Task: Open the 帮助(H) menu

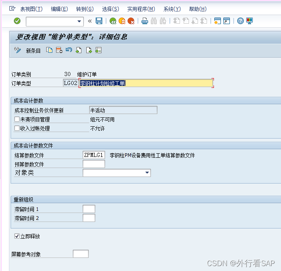Action: 198,9
